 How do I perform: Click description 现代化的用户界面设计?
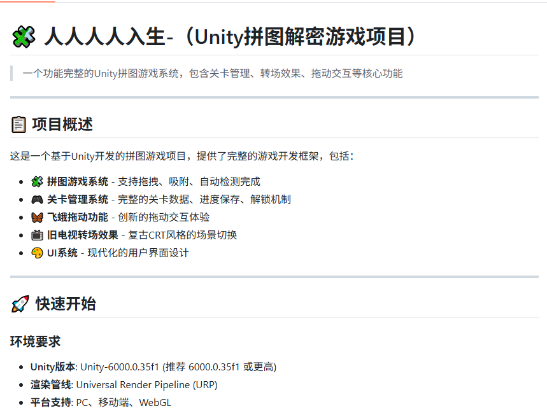coord(138,253)
